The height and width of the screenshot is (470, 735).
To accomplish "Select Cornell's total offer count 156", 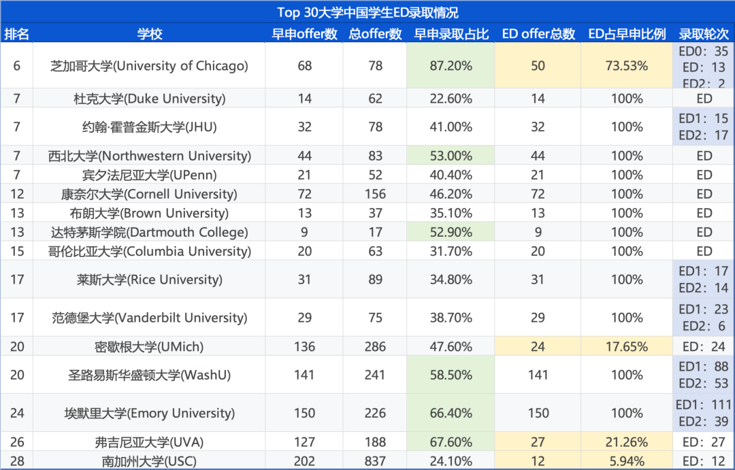I will coord(375,194).
